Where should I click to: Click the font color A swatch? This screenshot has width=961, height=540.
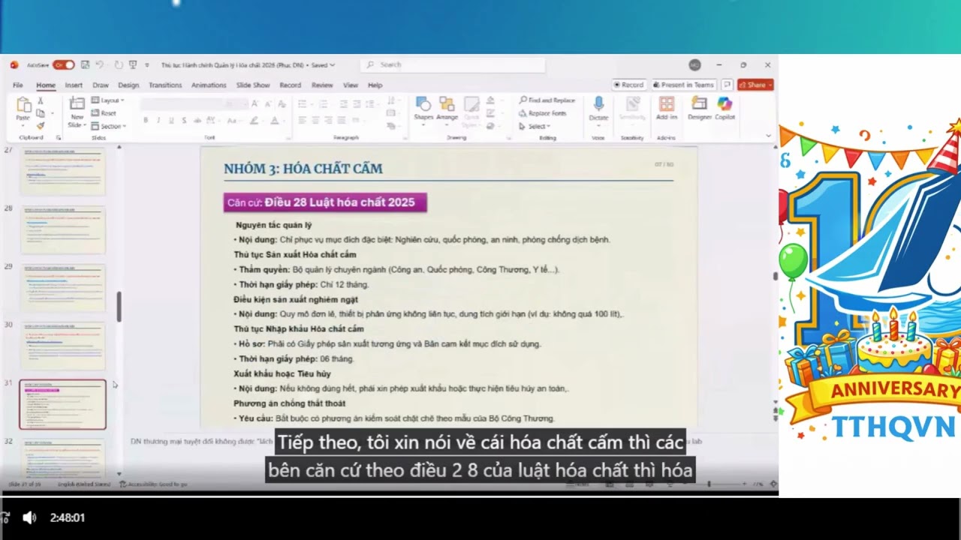274,120
